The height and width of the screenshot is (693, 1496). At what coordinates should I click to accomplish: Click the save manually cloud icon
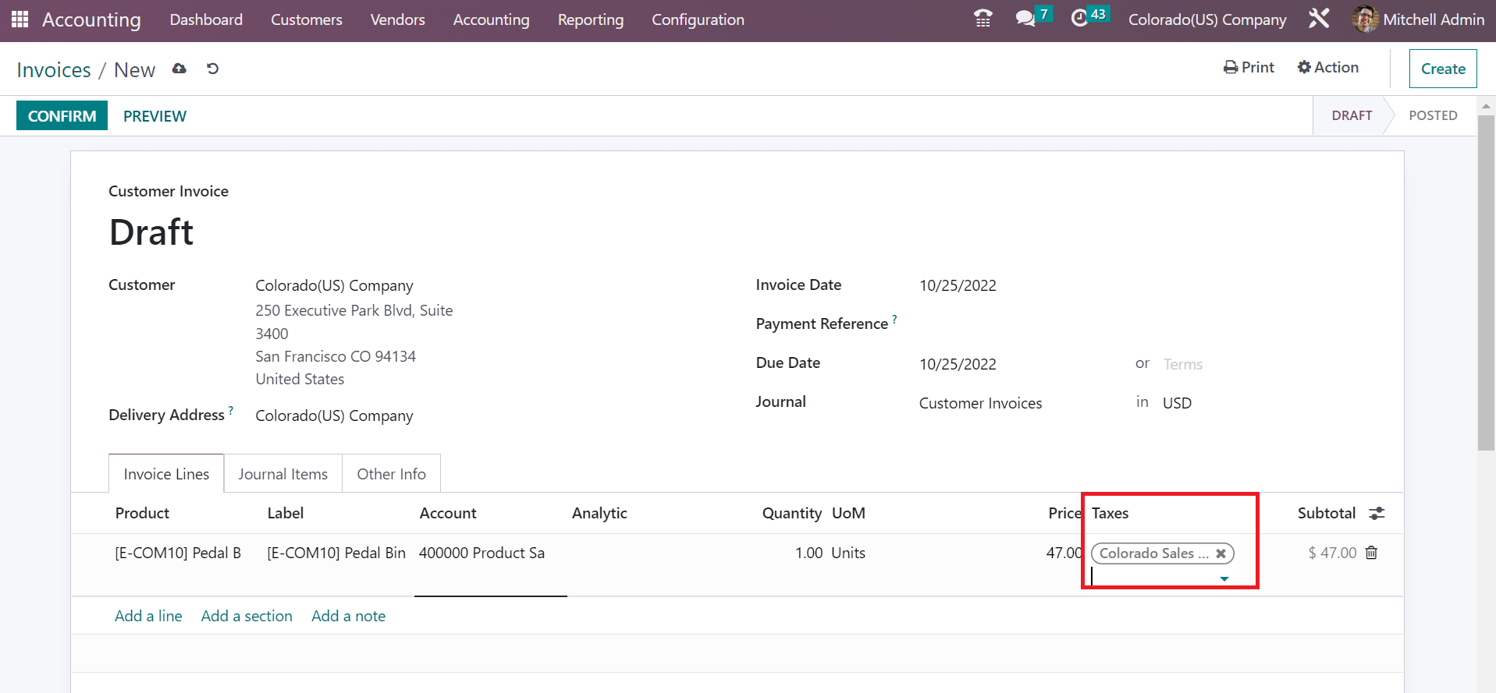coord(179,69)
